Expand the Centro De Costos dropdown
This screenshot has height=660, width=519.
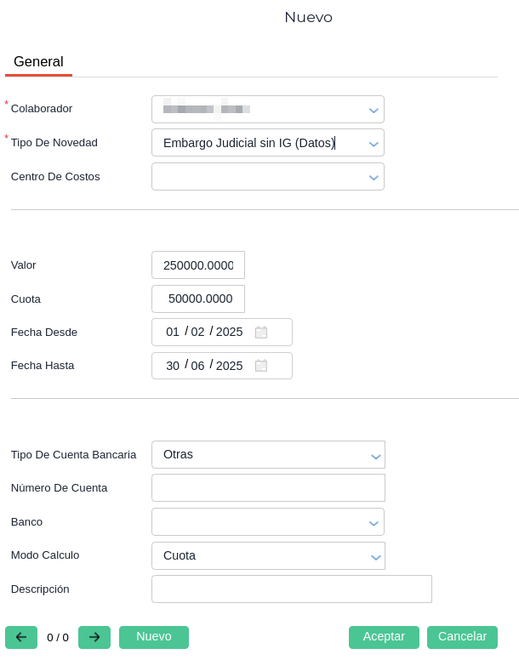click(374, 178)
